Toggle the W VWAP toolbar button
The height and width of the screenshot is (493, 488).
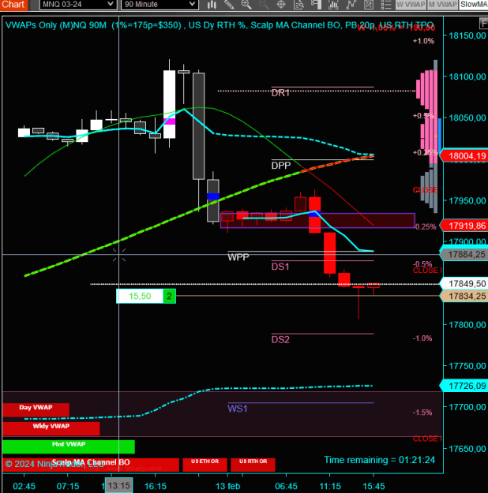(411, 5)
